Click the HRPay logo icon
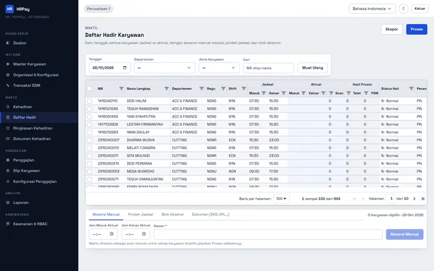 click(10, 9)
